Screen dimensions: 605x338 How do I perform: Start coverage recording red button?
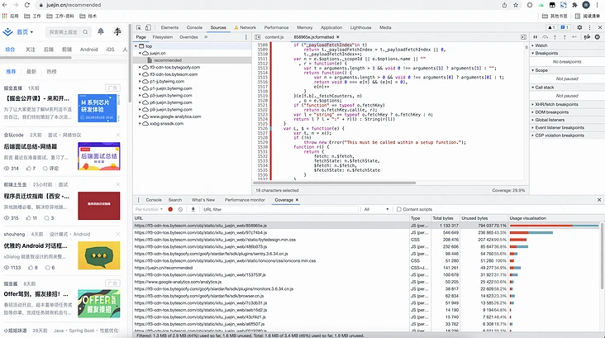pyautogui.click(x=170, y=209)
